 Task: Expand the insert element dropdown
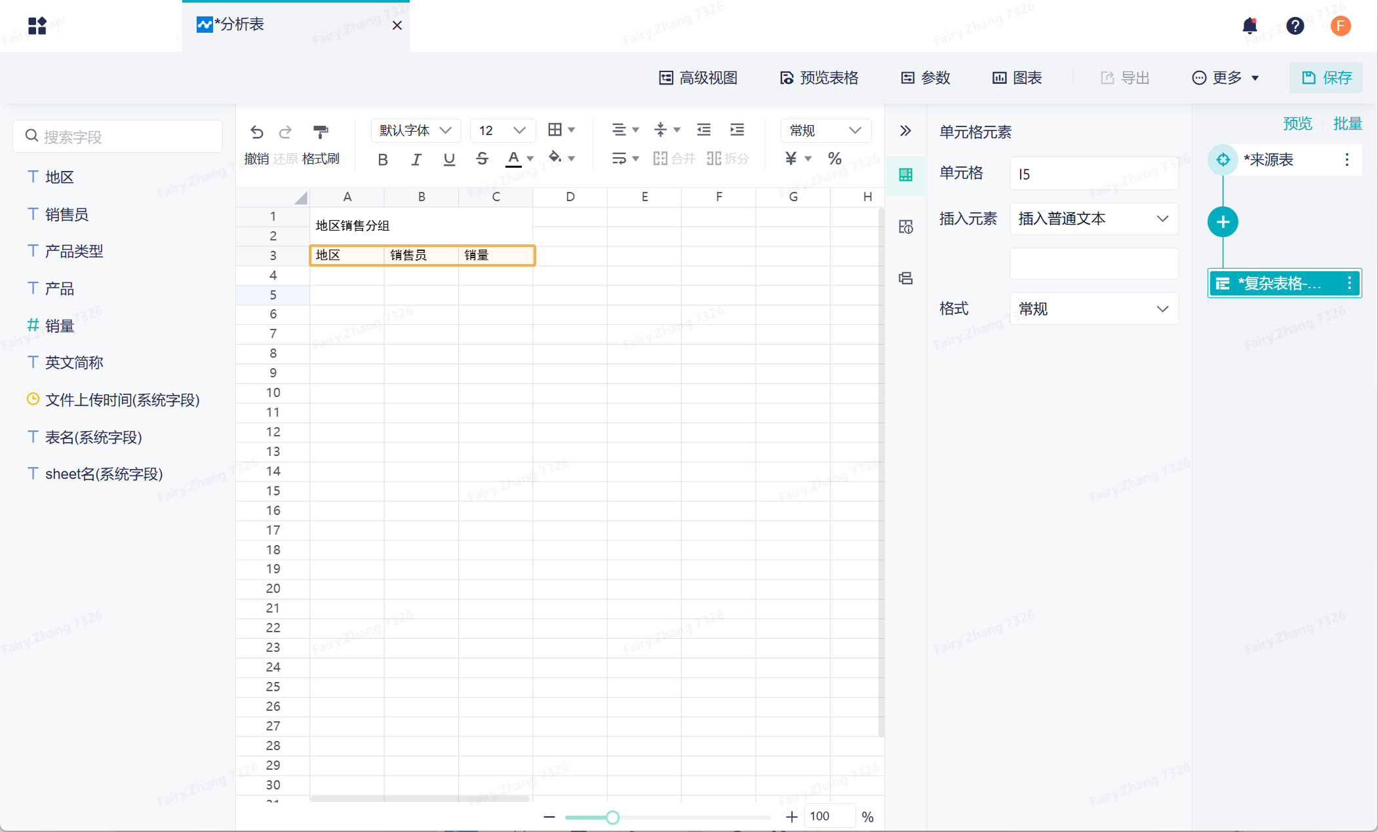coord(1093,219)
